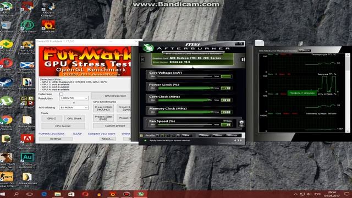Click the Apply button in Afterburner
Image resolution: width=352 pixels, height=198 pixels.
[x=205, y=135]
